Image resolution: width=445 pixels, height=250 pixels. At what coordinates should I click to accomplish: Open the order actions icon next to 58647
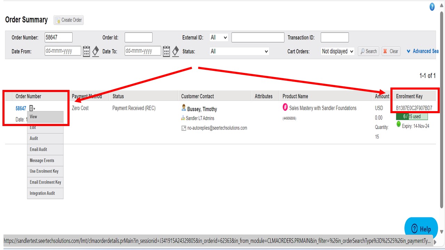click(x=32, y=108)
